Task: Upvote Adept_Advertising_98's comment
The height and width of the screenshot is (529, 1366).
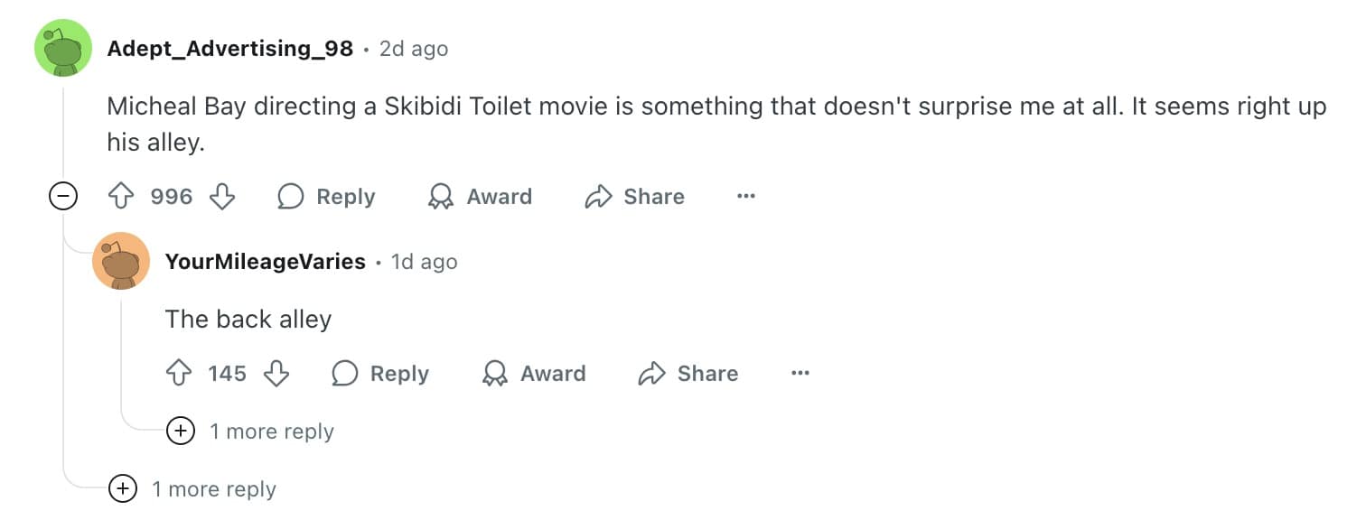Action: point(120,196)
